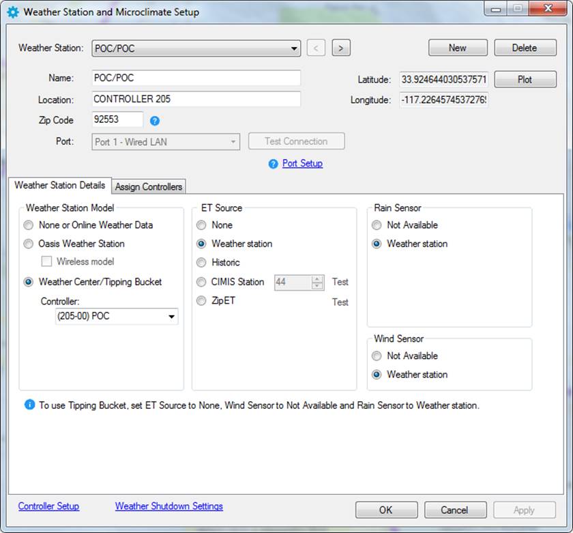573x533 pixels.
Task: Confirm with the OK button
Action: click(386, 510)
